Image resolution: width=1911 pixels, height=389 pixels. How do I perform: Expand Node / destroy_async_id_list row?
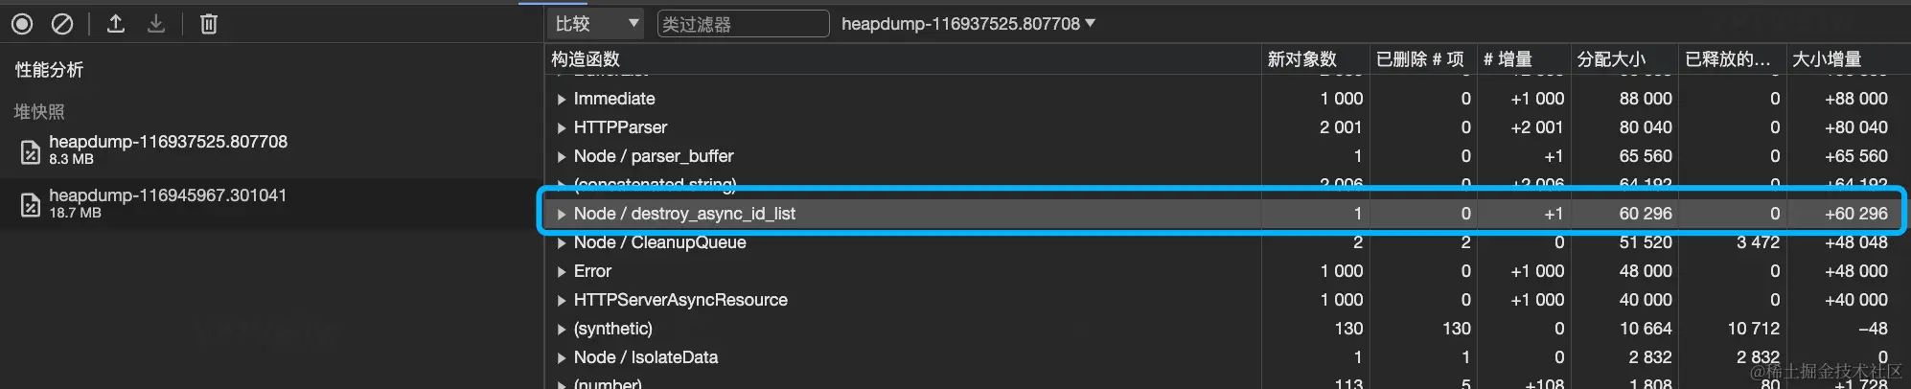[x=562, y=214]
